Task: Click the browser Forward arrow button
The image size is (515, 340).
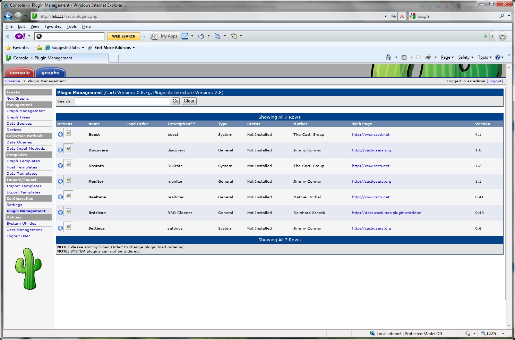Action: [x=18, y=16]
